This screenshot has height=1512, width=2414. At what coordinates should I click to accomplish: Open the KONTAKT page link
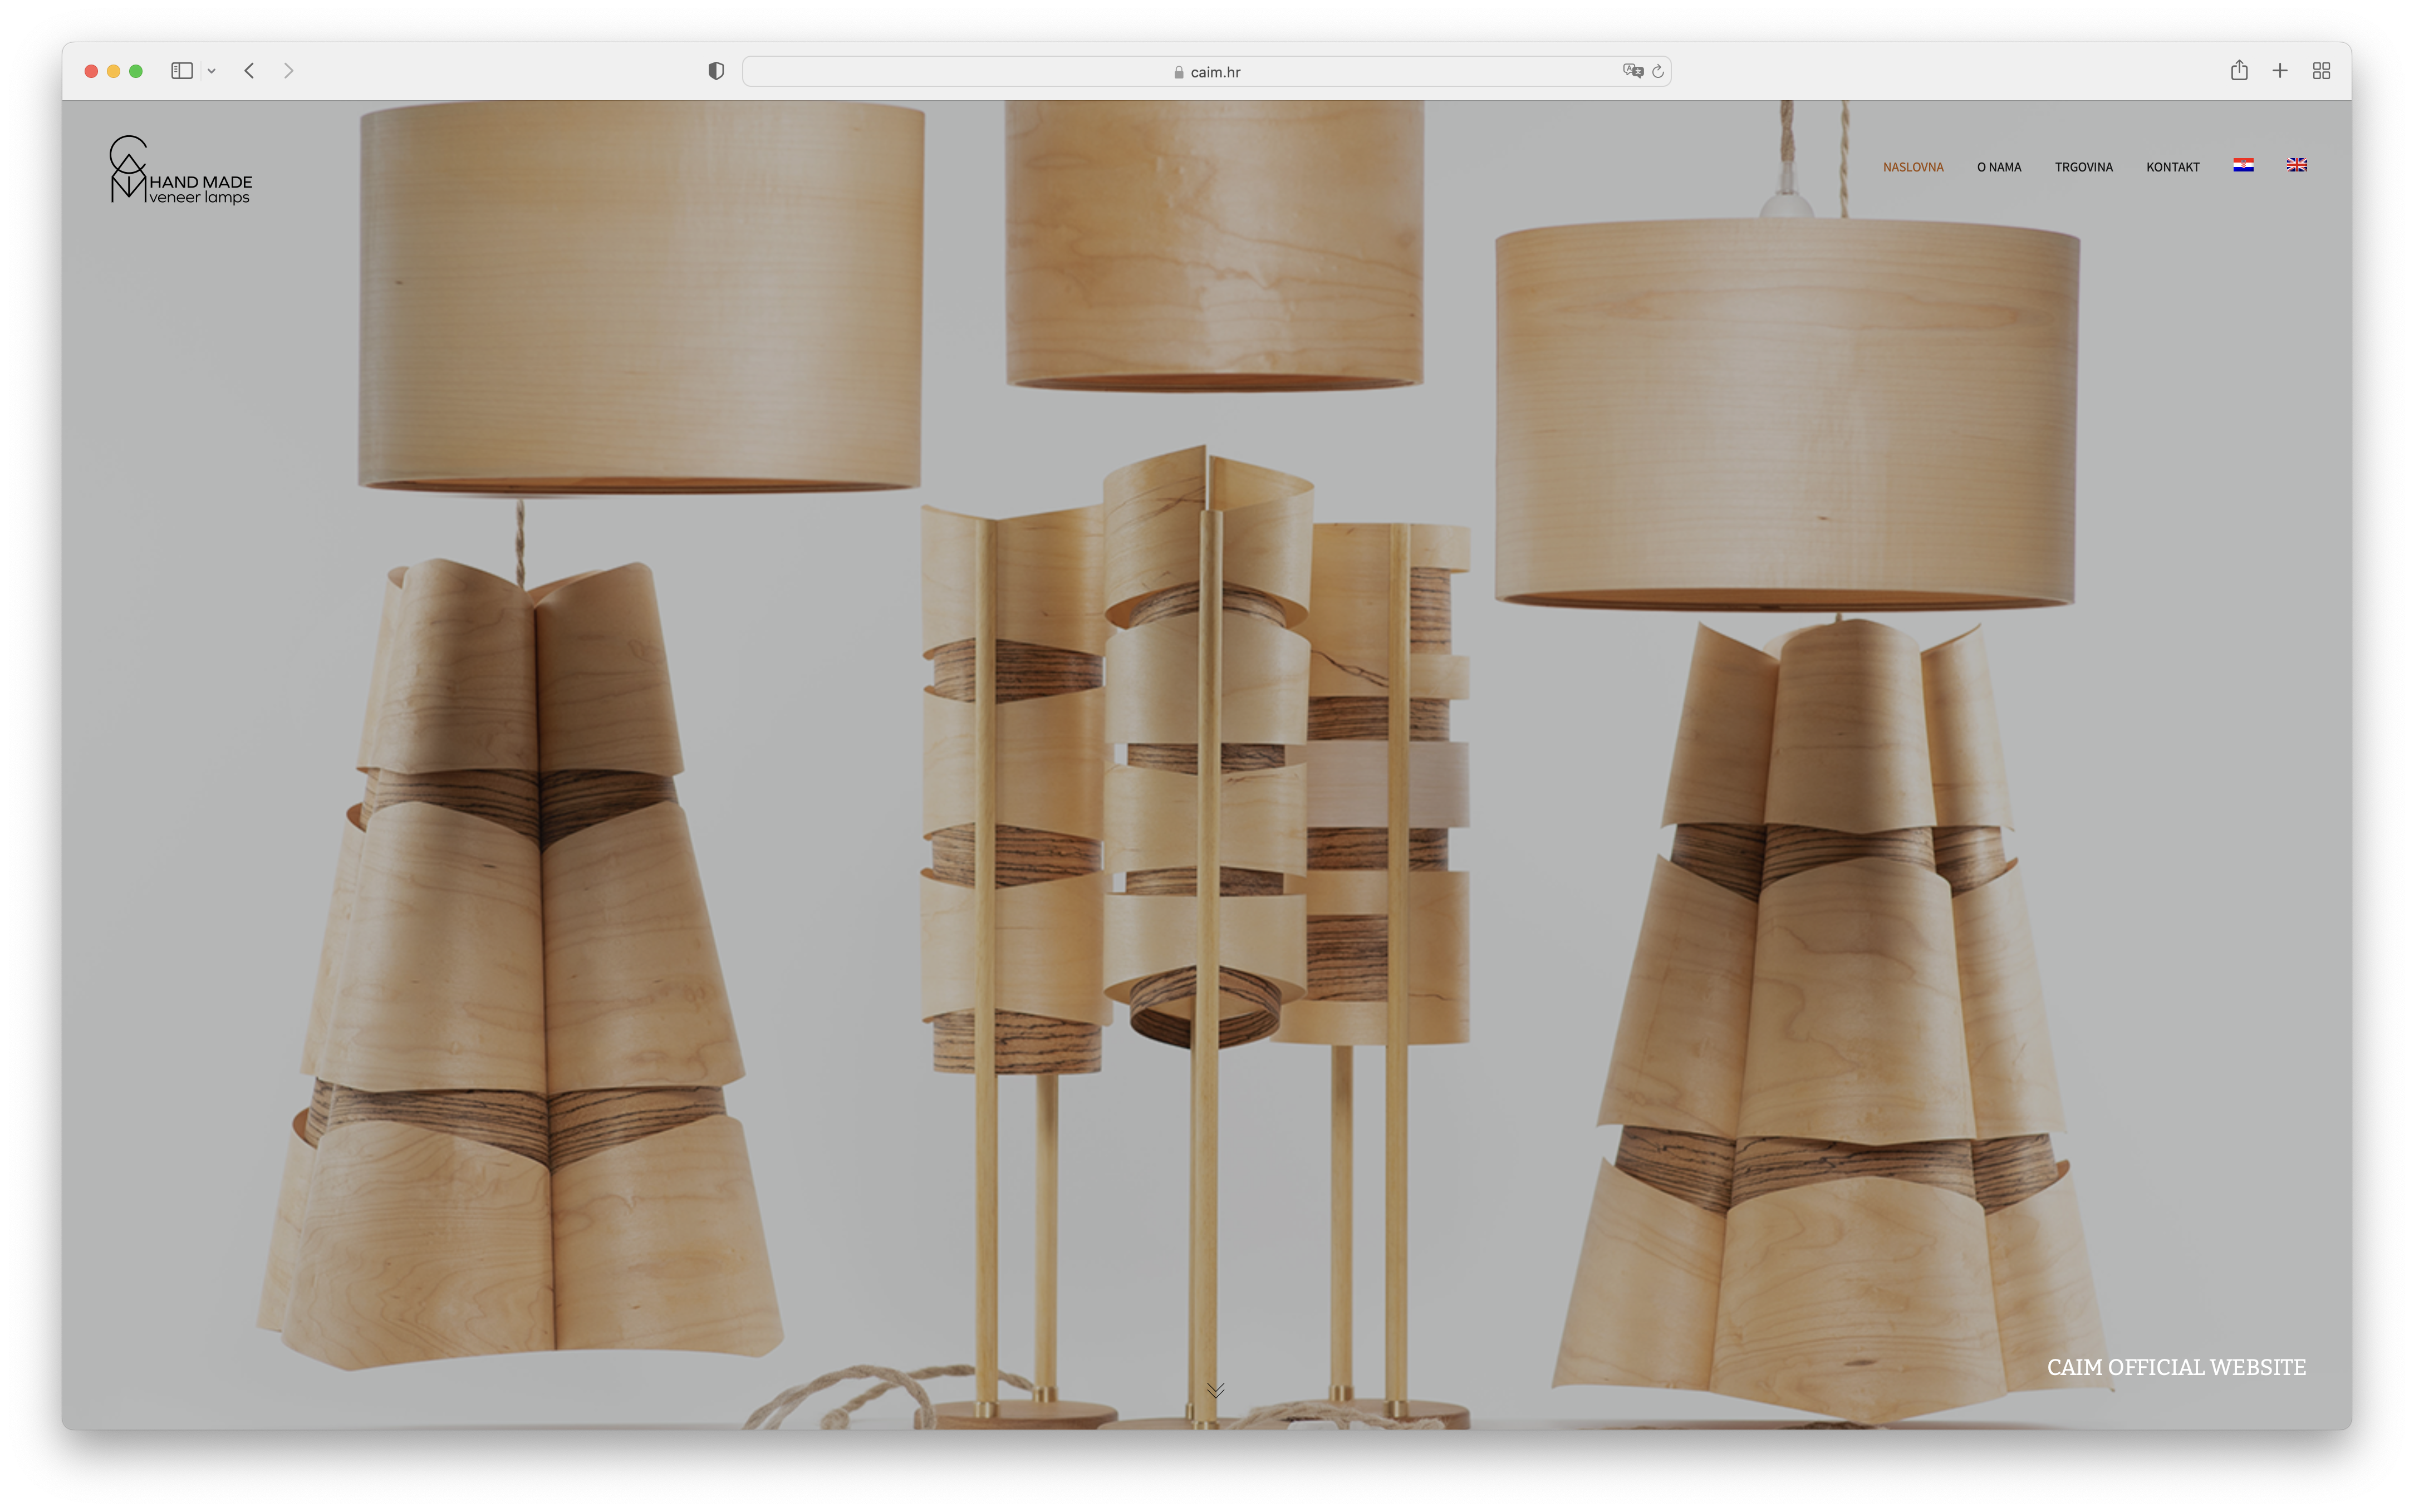coord(2173,167)
